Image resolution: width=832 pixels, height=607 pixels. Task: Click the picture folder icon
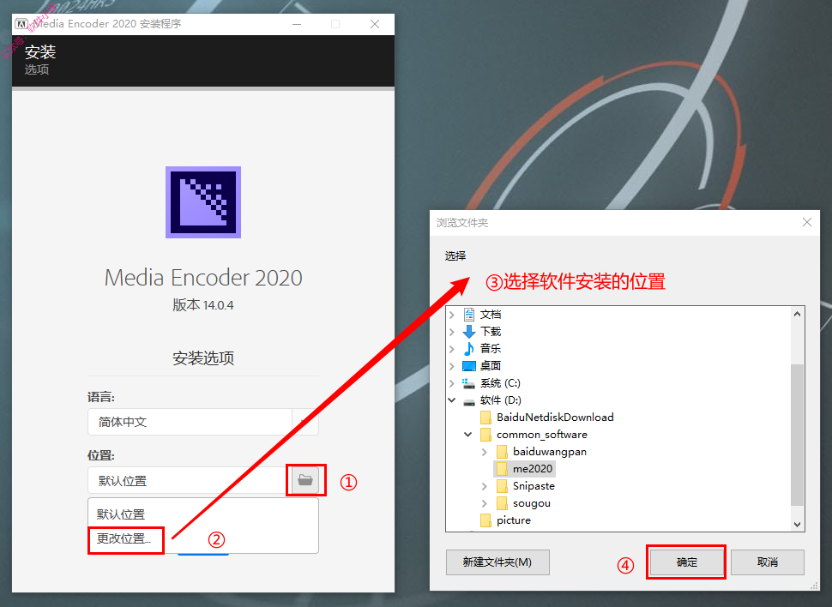pos(485,520)
